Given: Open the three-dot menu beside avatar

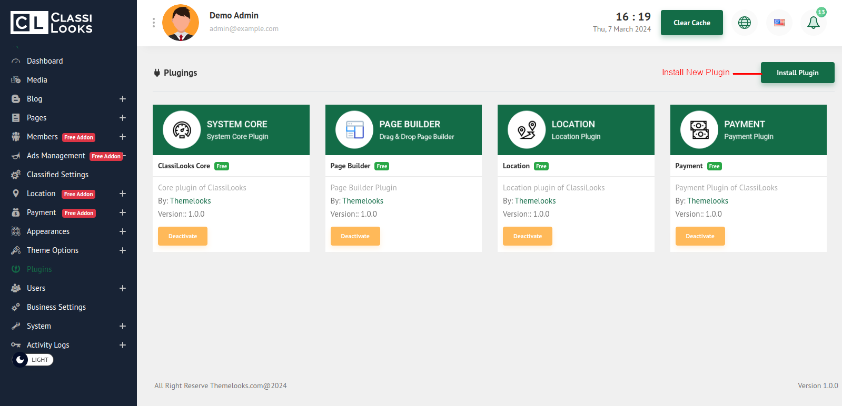Looking at the screenshot, I should pos(154,23).
